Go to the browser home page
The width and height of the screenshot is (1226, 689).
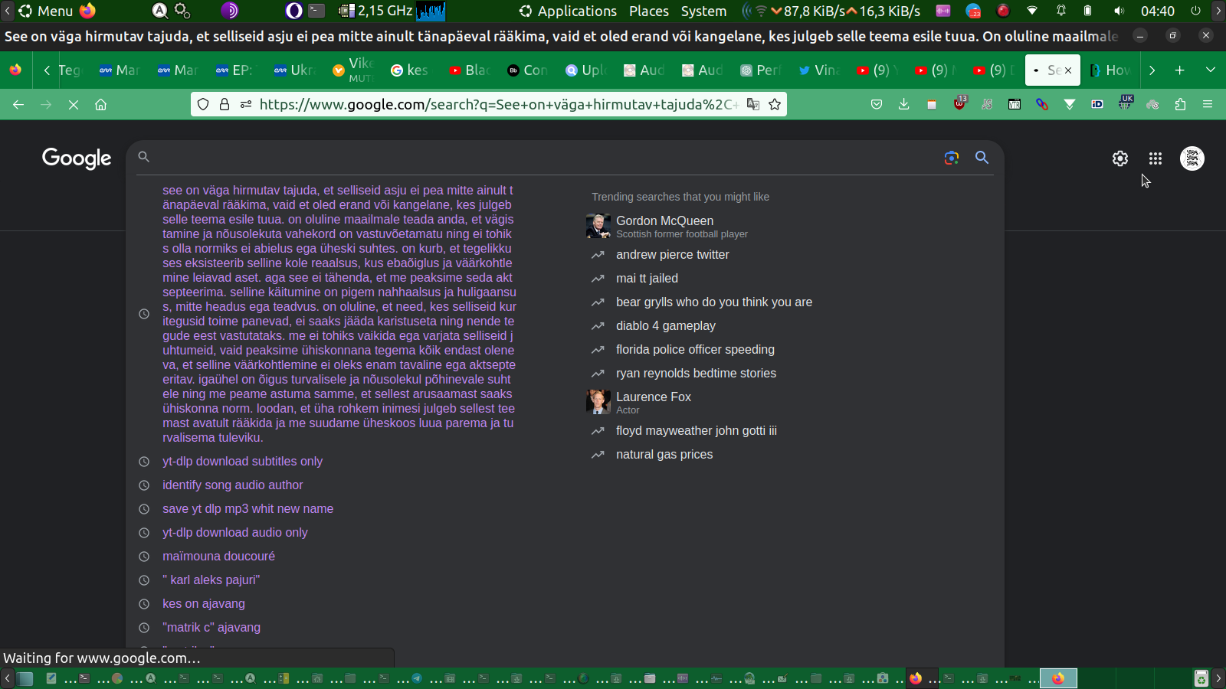click(100, 105)
